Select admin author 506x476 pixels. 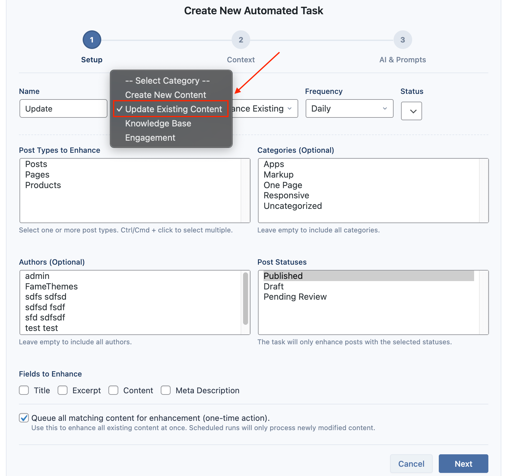coord(130,276)
